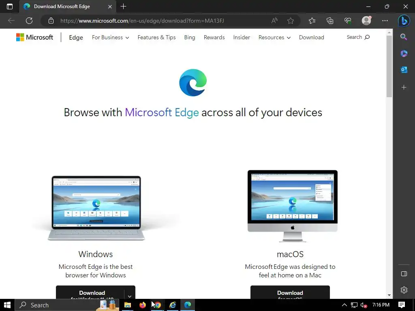
Task: Open Microsoft 365 sidebar icon
Action: 404,53
